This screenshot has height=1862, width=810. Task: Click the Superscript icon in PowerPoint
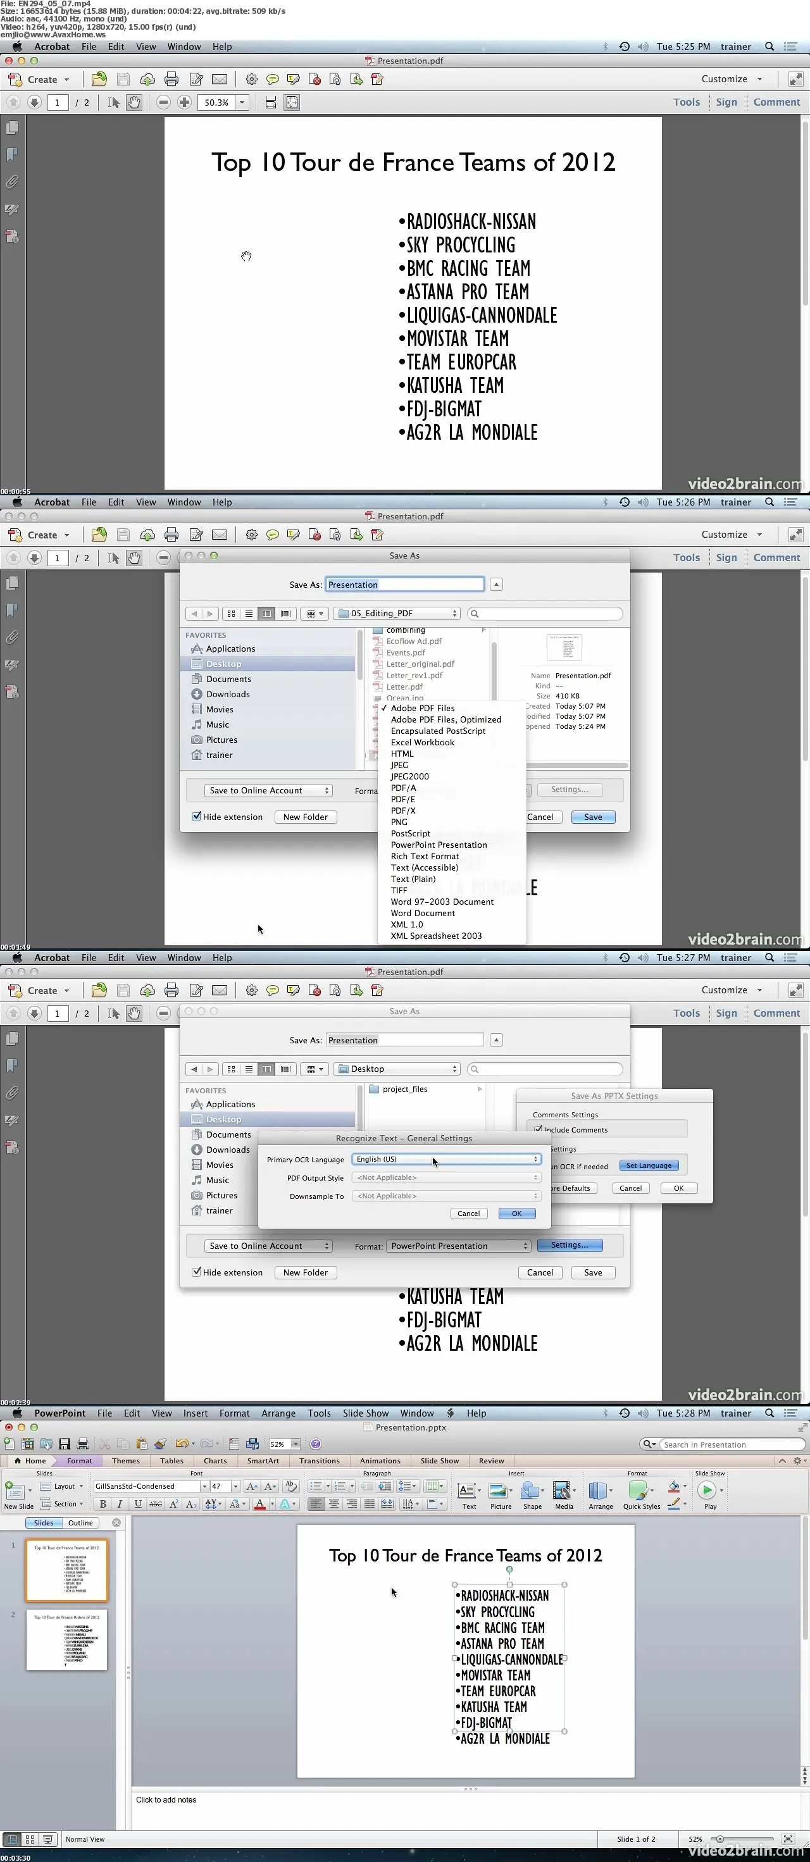pyautogui.click(x=173, y=1503)
